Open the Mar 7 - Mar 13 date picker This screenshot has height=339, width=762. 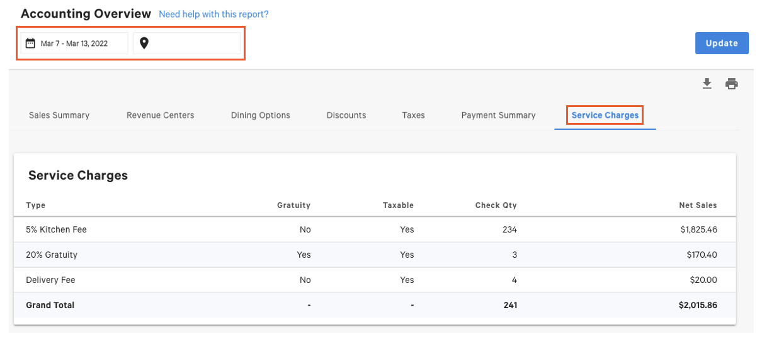(74, 43)
